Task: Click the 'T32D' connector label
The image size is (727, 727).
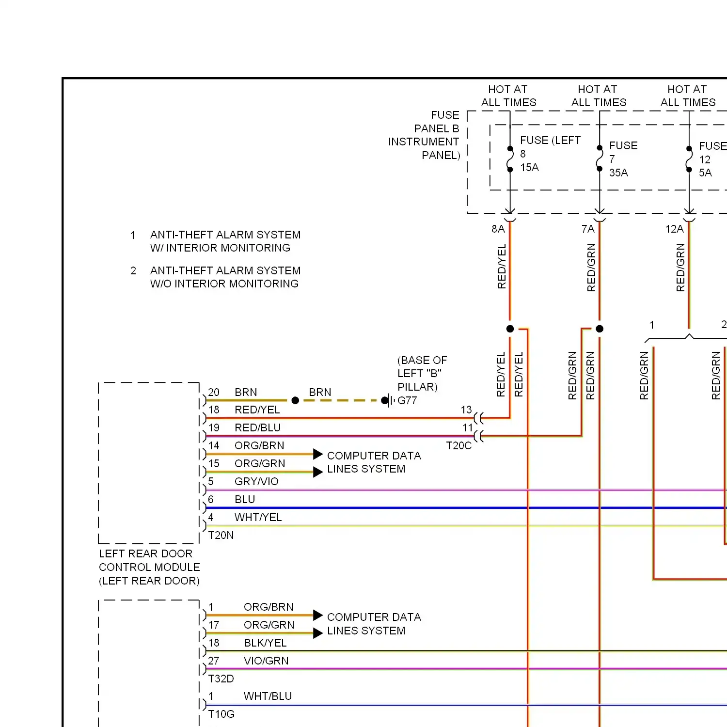Action: [221, 679]
